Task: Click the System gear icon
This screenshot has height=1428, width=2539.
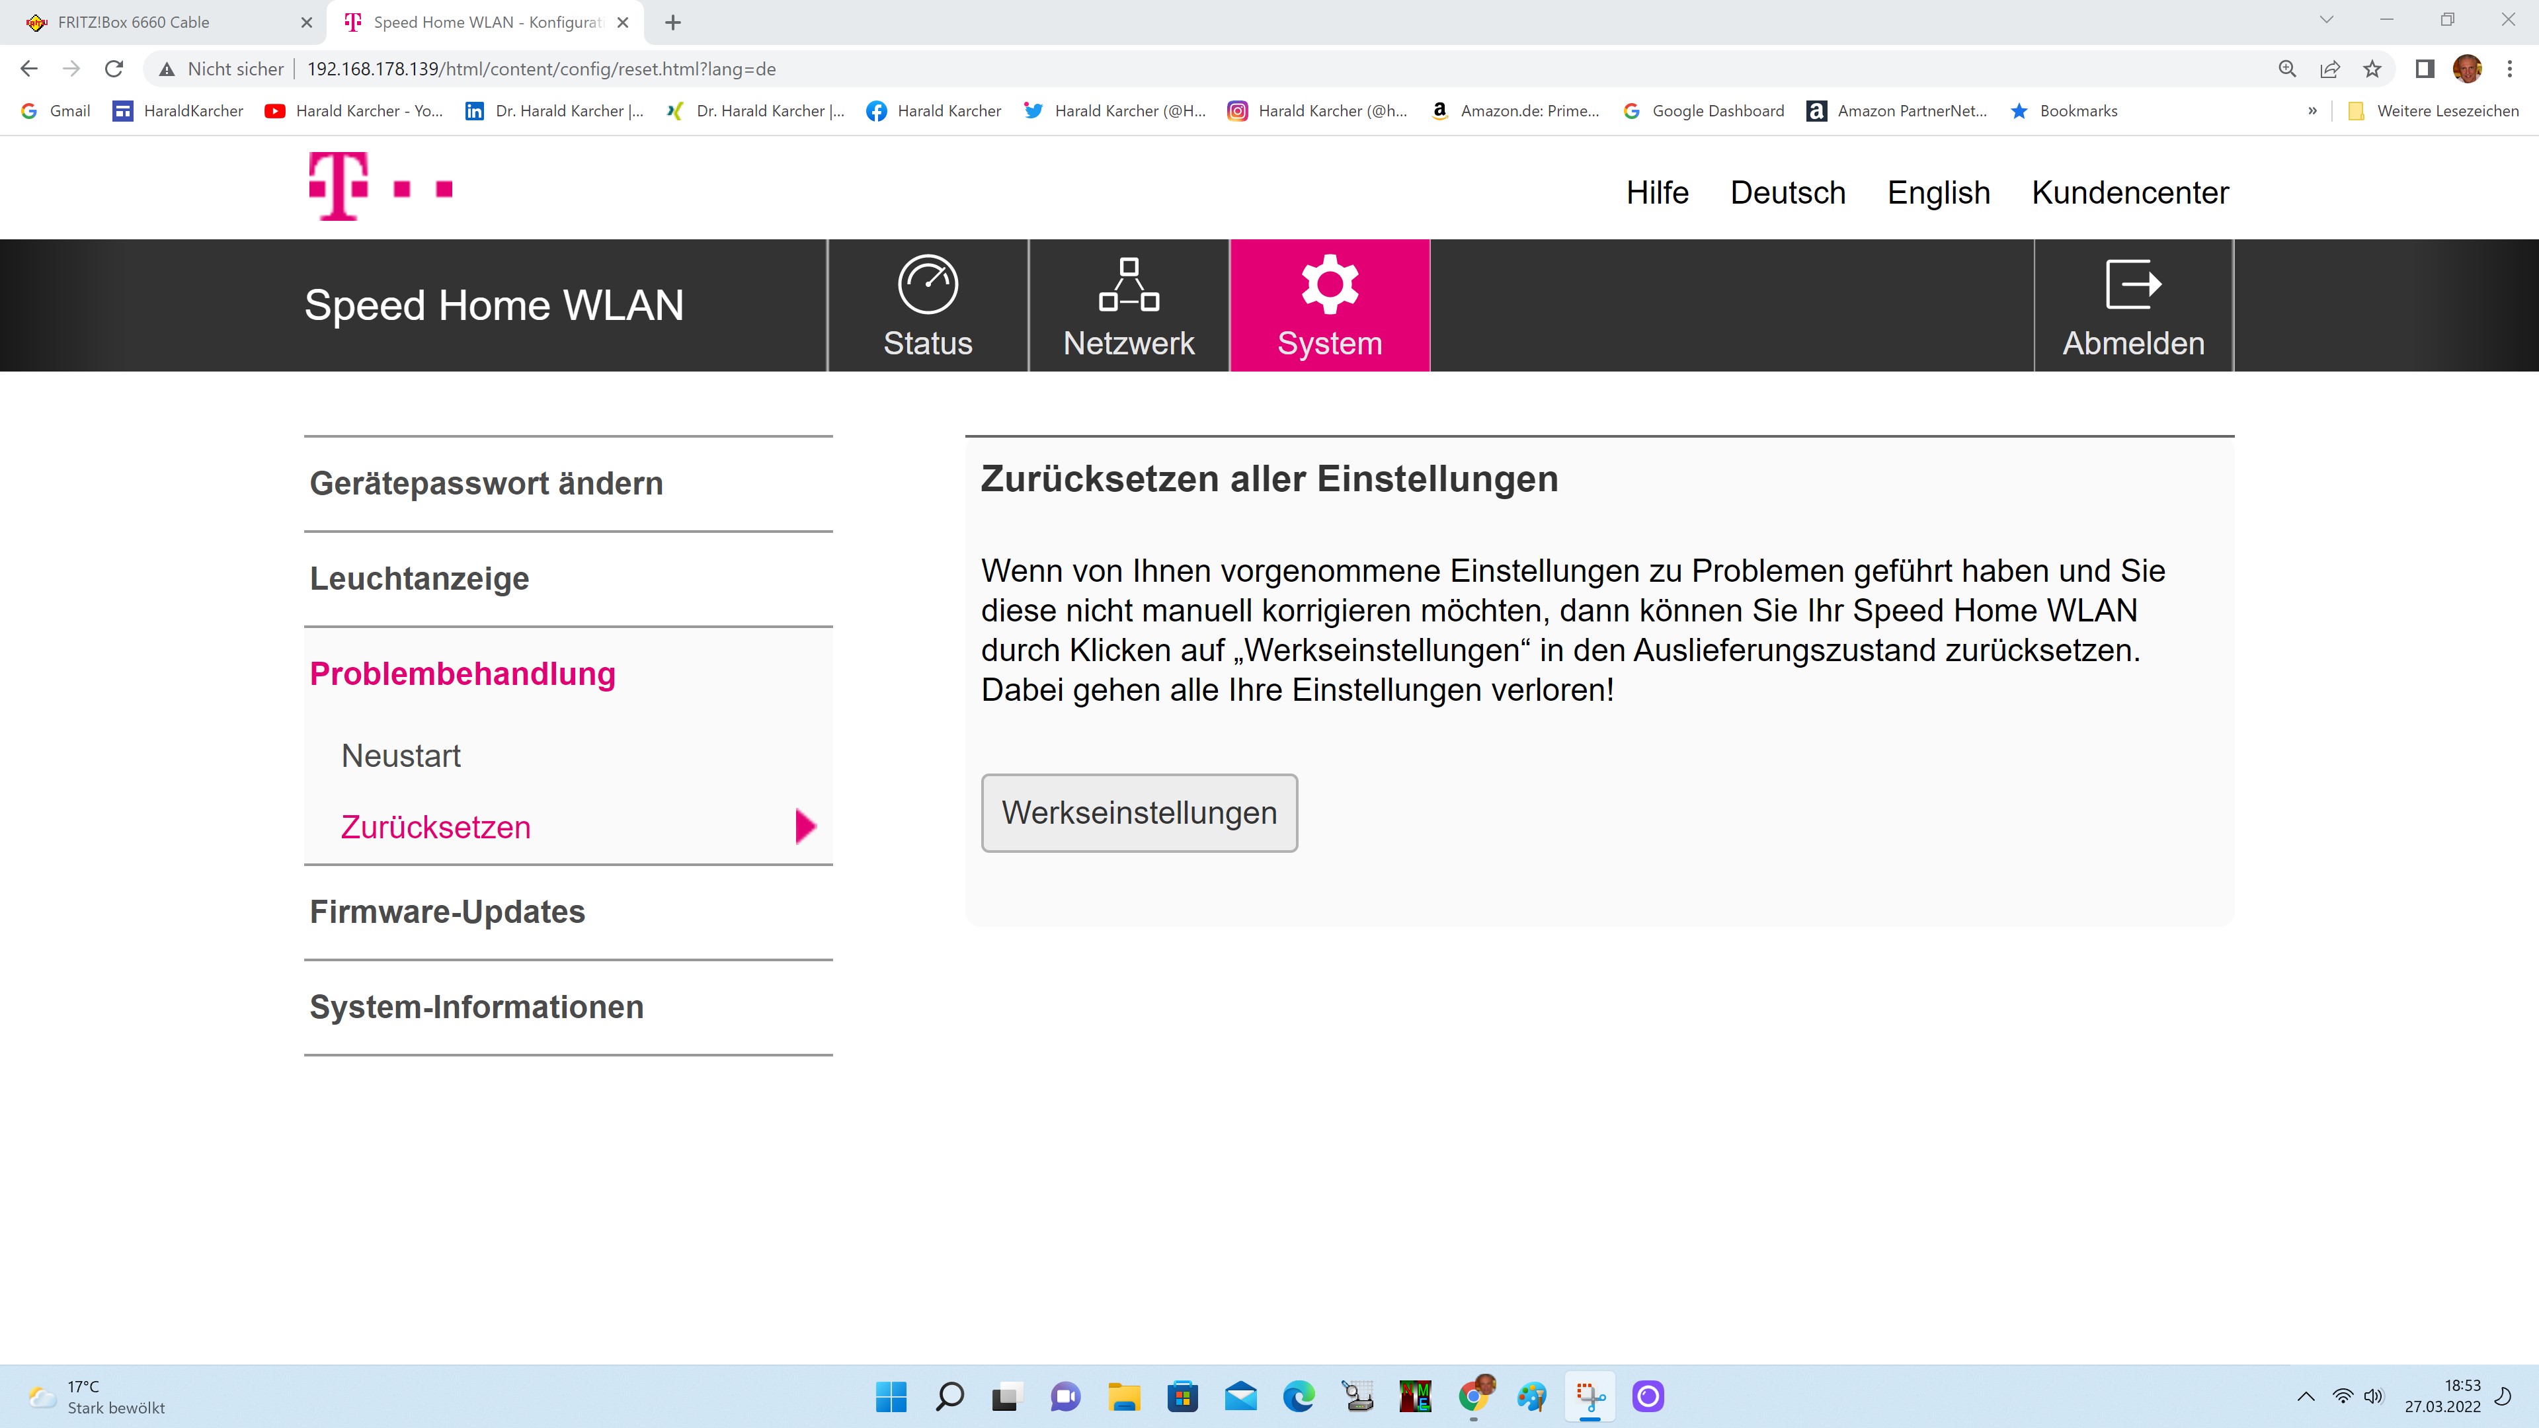Action: click(x=1330, y=285)
